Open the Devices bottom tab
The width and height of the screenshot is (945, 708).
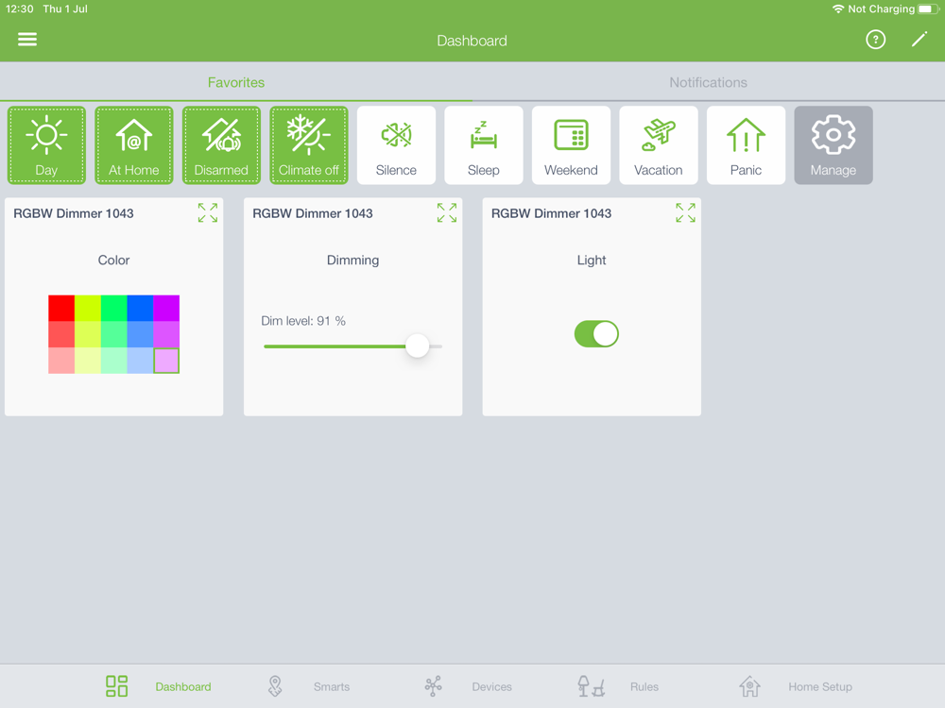469,686
